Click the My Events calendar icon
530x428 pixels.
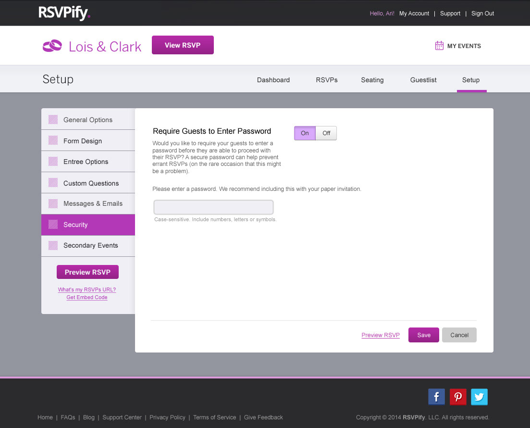pos(439,46)
